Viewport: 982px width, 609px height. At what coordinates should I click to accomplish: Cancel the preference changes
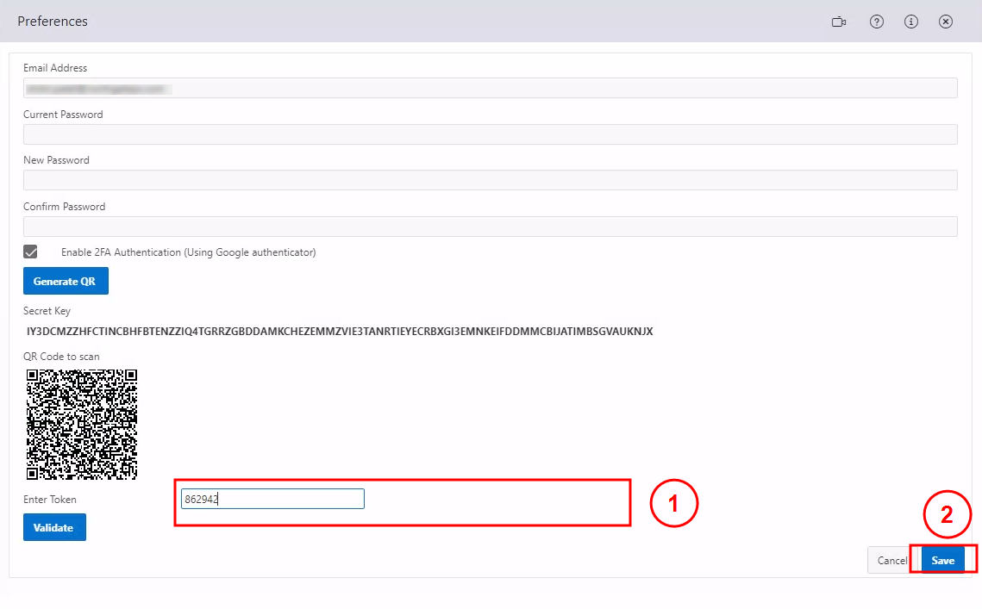point(891,561)
